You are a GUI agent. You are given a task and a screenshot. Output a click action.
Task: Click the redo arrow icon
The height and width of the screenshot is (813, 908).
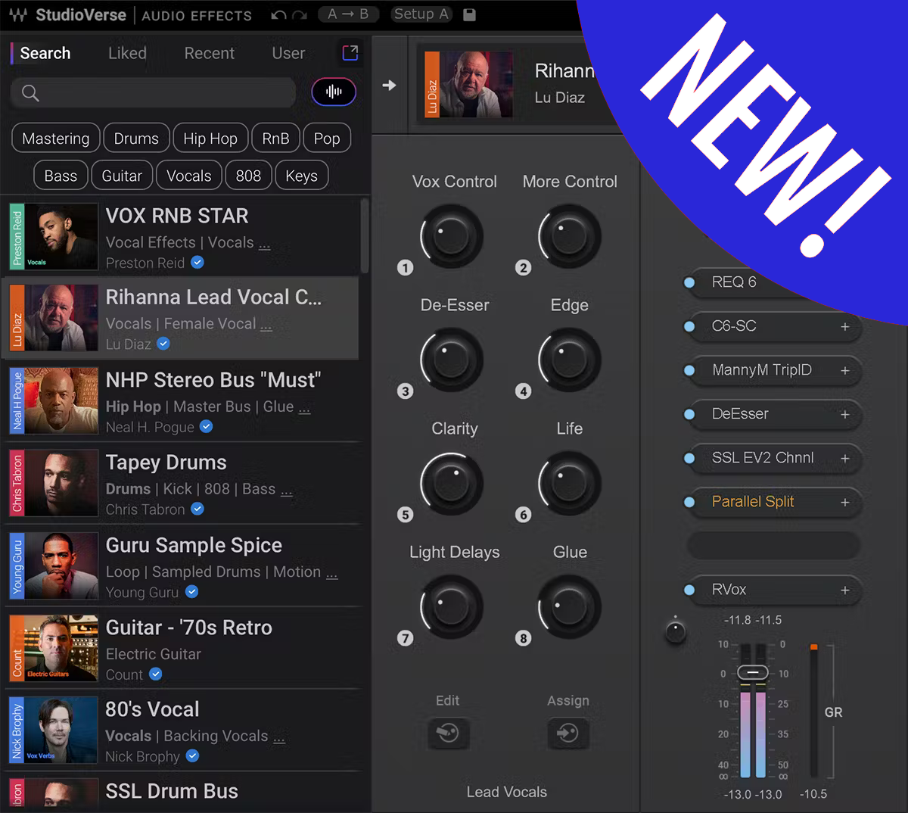tap(300, 15)
